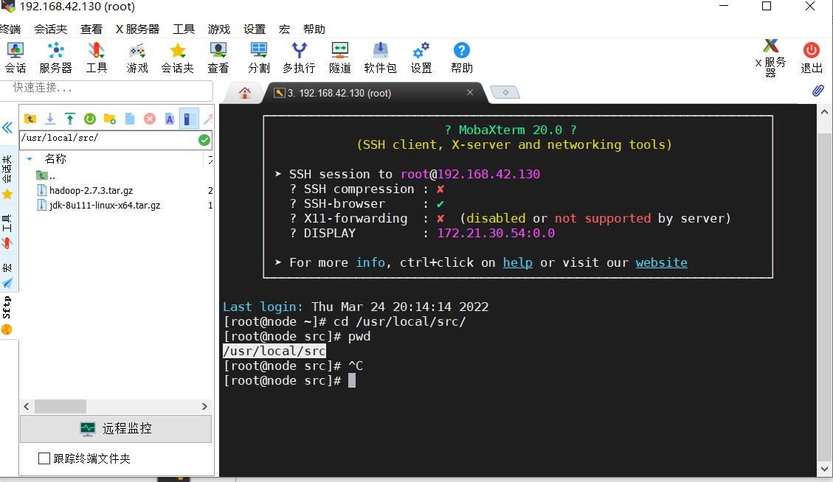
Task: Click SFTP new blank file icon
Action: coord(130,119)
